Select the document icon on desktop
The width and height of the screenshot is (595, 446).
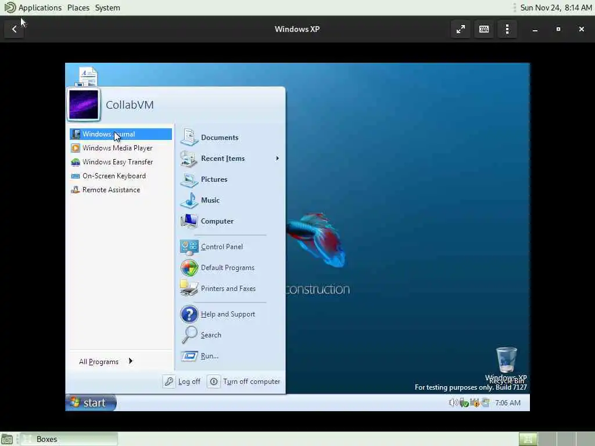point(88,76)
